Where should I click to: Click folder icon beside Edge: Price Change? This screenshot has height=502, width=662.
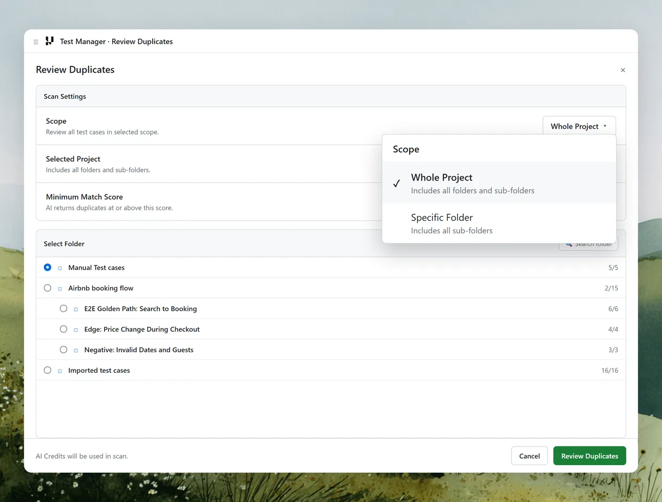tap(76, 330)
